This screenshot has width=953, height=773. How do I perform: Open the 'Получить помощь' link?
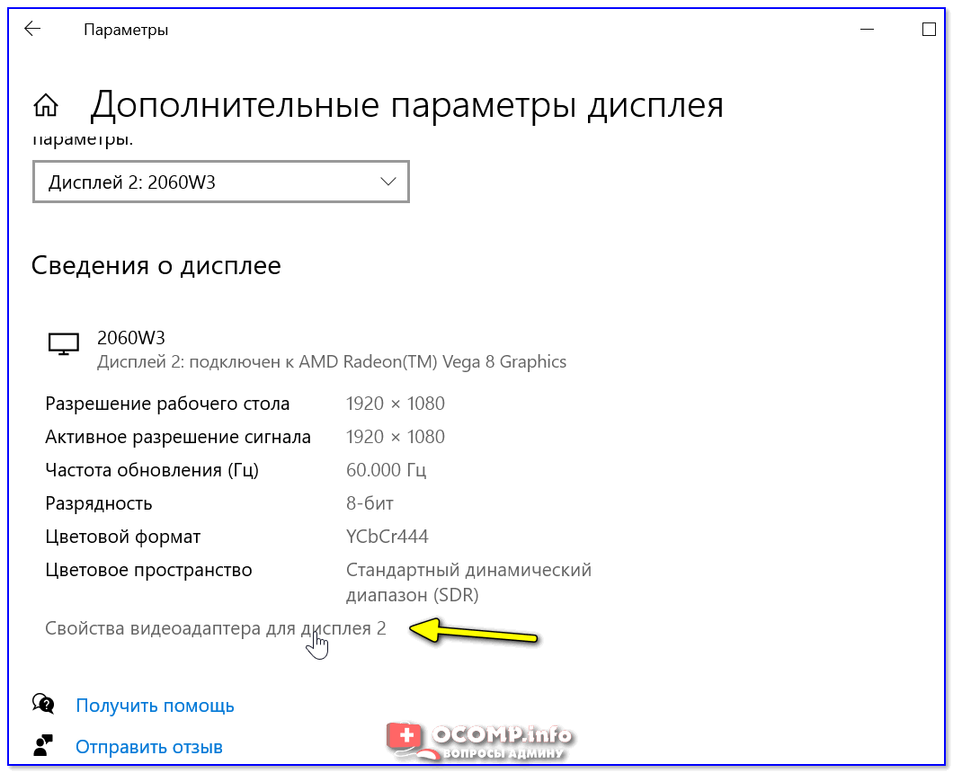point(155,706)
